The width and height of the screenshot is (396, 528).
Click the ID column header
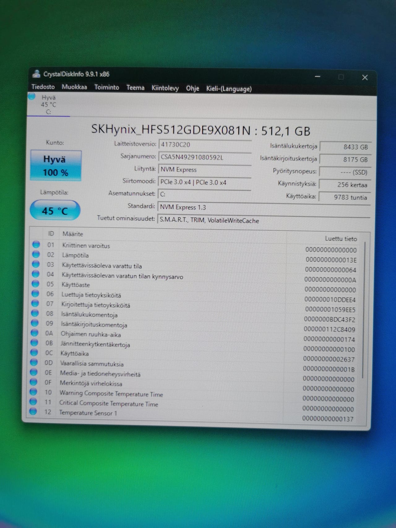click(x=51, y=234)
